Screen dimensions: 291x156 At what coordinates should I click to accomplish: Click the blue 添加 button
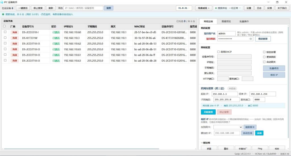point(259,133)
